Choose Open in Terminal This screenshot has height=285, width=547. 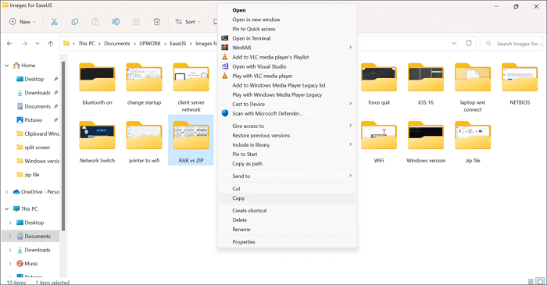[287, 38]
